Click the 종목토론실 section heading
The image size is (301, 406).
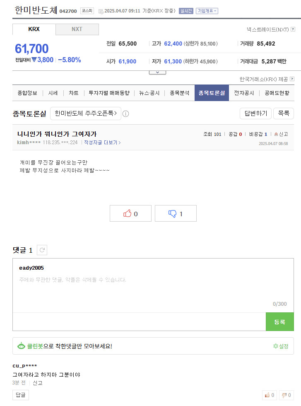(29, 114)
